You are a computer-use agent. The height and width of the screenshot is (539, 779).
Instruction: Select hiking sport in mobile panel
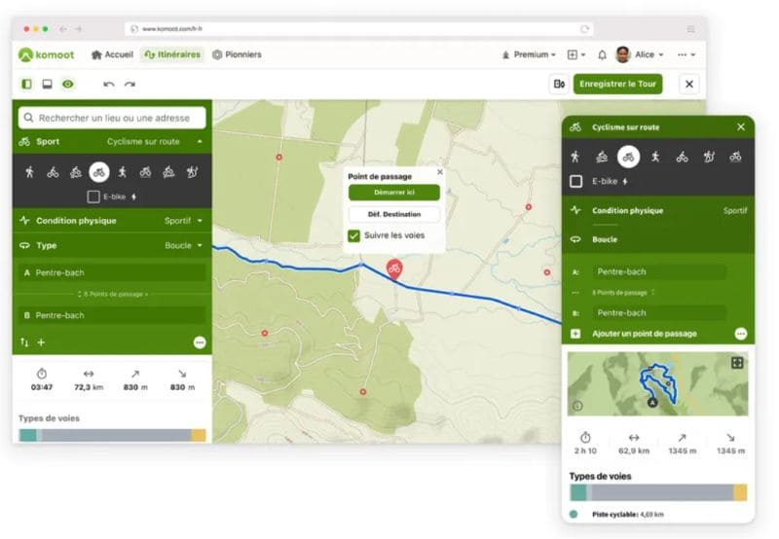[575, 157]
